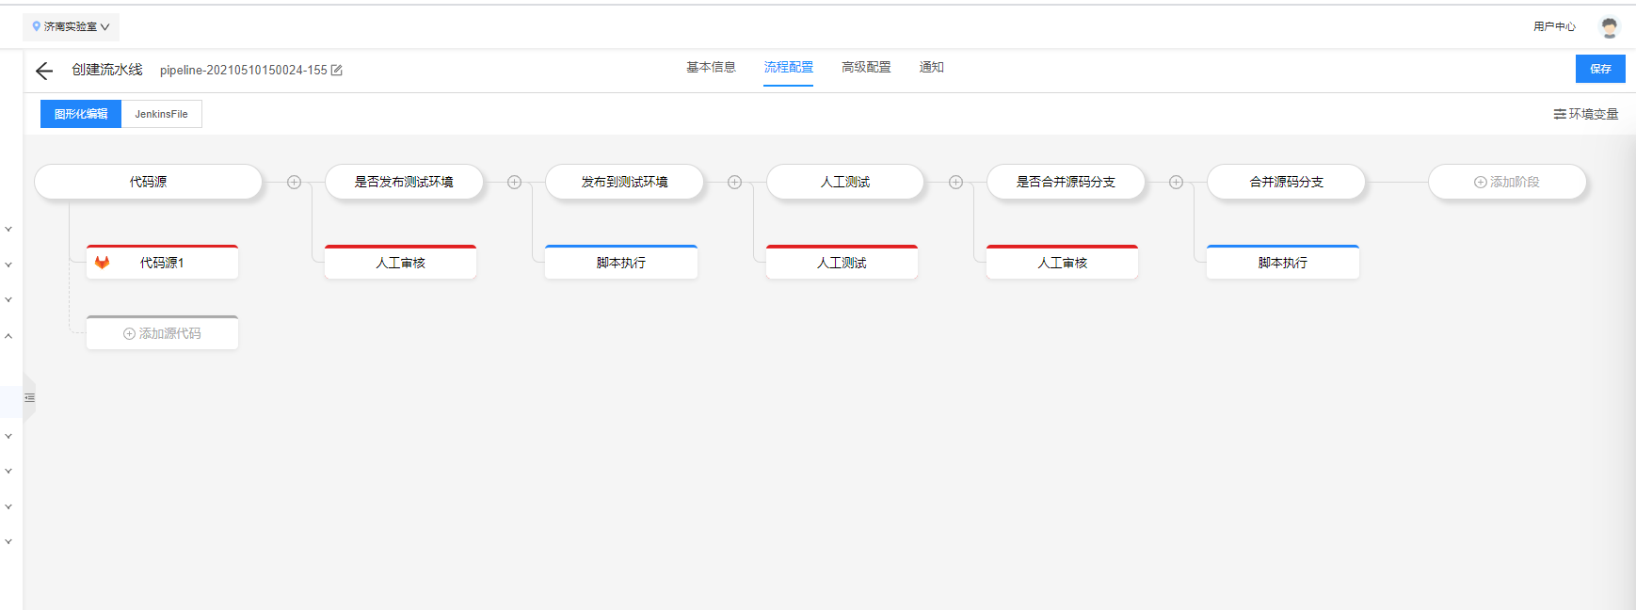Switch to the 基本信息 tab
Image resolution: width=1636 pixels, height=610 pixels.
tap(711, 68)
